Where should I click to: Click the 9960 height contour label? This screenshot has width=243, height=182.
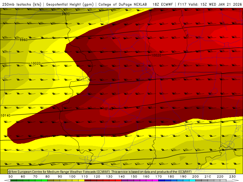24,40
